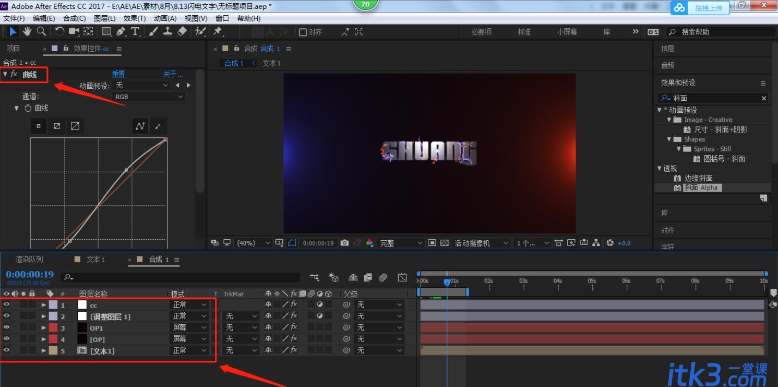This screenshot has width=778, height=387.
Task: Select the Brush tool
Action: point(153,32)
